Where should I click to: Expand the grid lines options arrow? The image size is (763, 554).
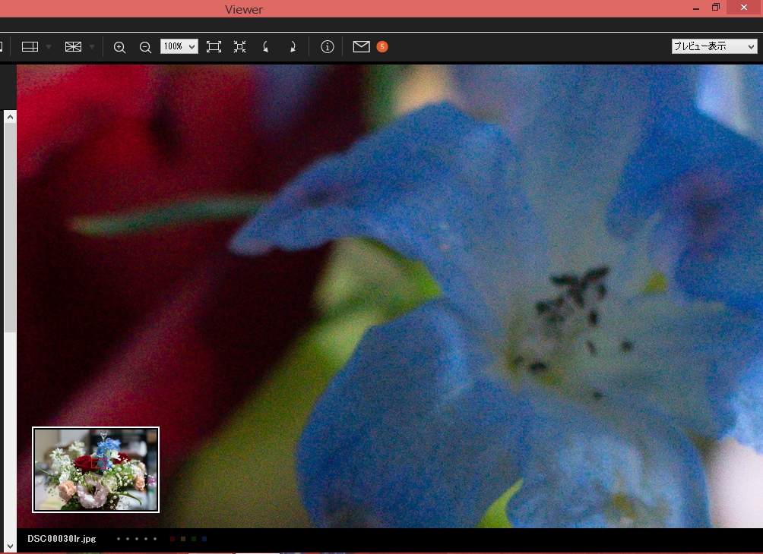[91, 46]
